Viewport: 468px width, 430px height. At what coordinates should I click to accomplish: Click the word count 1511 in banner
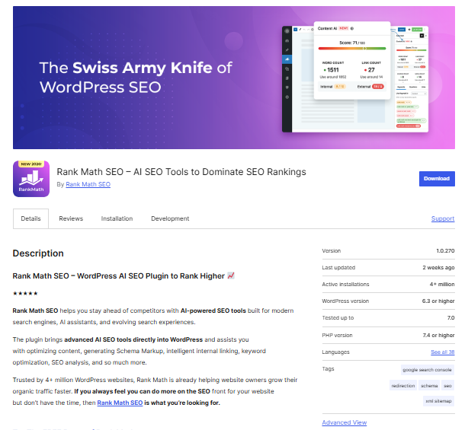tap(333, 70)
